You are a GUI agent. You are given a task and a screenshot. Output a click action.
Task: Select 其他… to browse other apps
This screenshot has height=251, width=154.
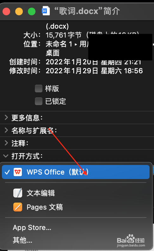22,240
